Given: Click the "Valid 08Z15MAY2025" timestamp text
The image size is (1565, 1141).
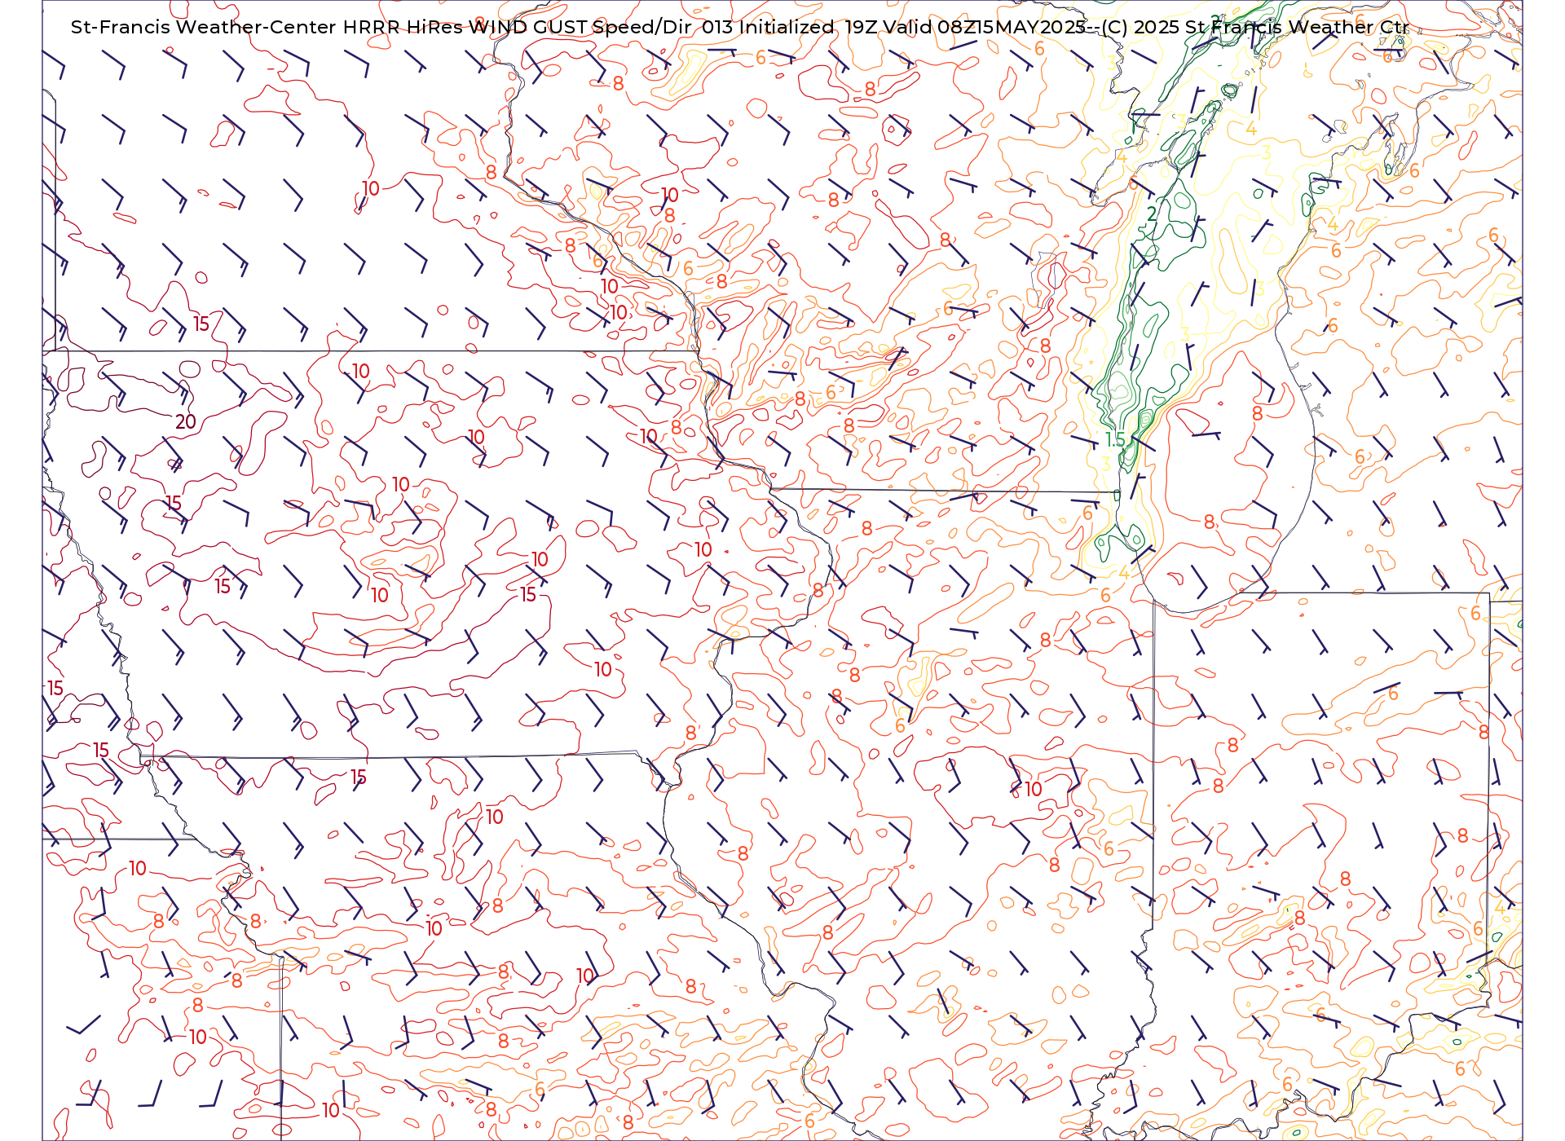Looking at the screenshot, I should coord(985,27).
